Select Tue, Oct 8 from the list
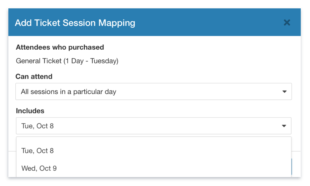The width and height of the screenshot is (310, 186). pyautogui.click(x=38, y=151)
